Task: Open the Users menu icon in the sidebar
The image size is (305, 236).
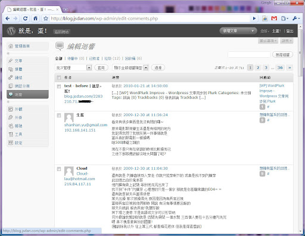Action: [11, 126]
